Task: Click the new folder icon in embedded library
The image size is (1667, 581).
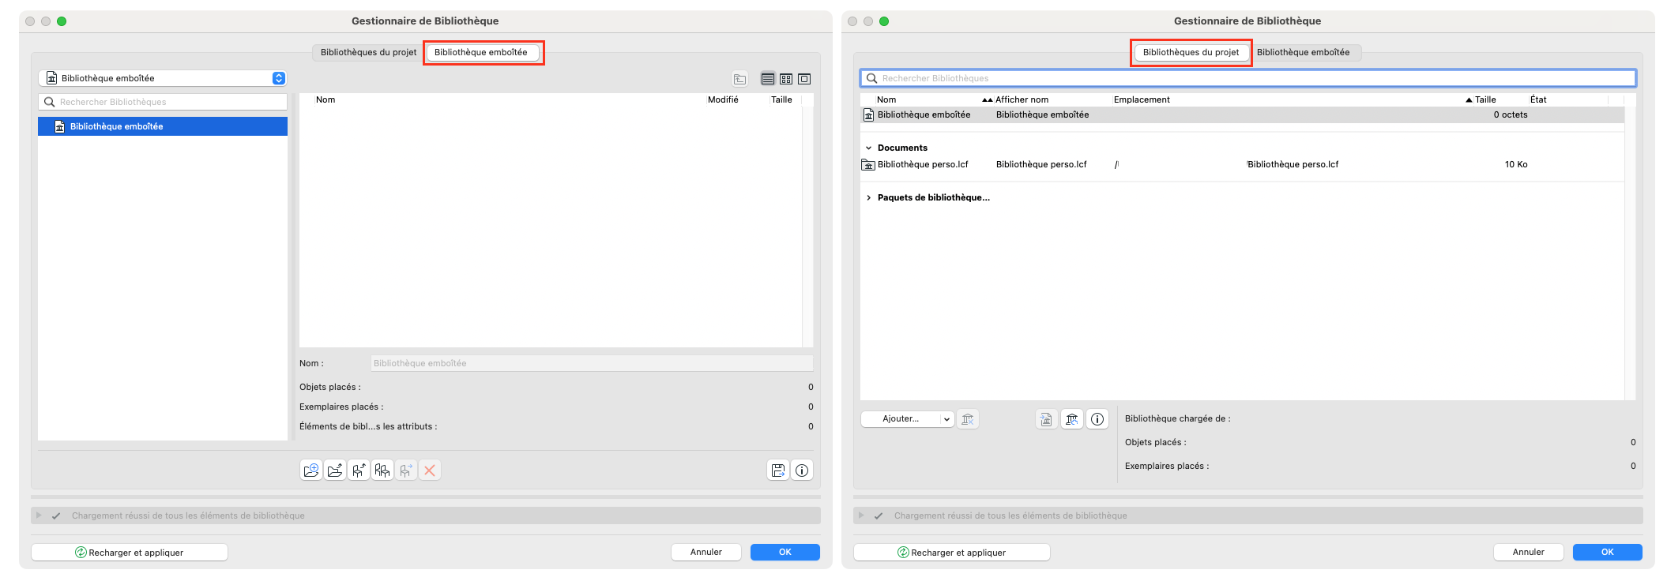Action: [311, 470]
